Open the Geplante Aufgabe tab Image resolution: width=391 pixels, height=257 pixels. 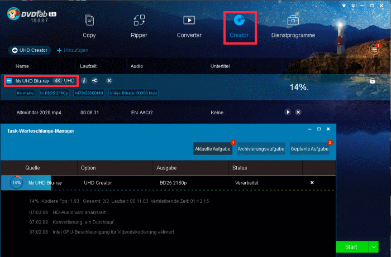click(x=309, y=149)
